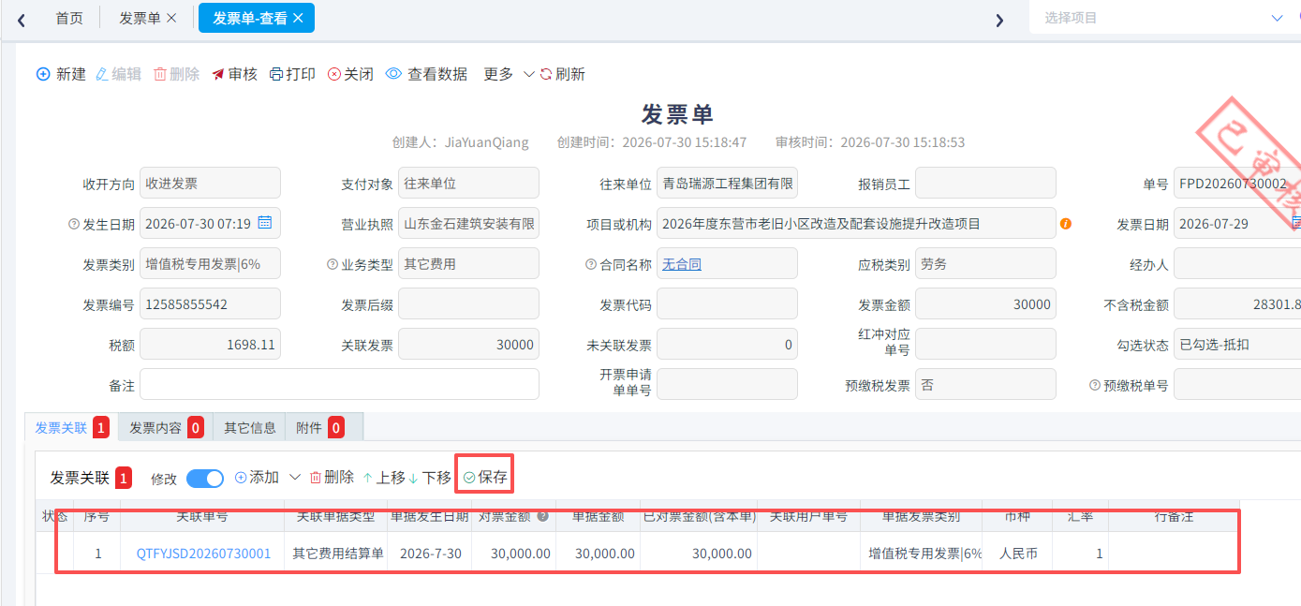Click the 上移 move up button
1301x606 pixels.
(x=384, y=478)
